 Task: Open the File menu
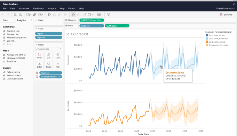[x=5, y=9]
